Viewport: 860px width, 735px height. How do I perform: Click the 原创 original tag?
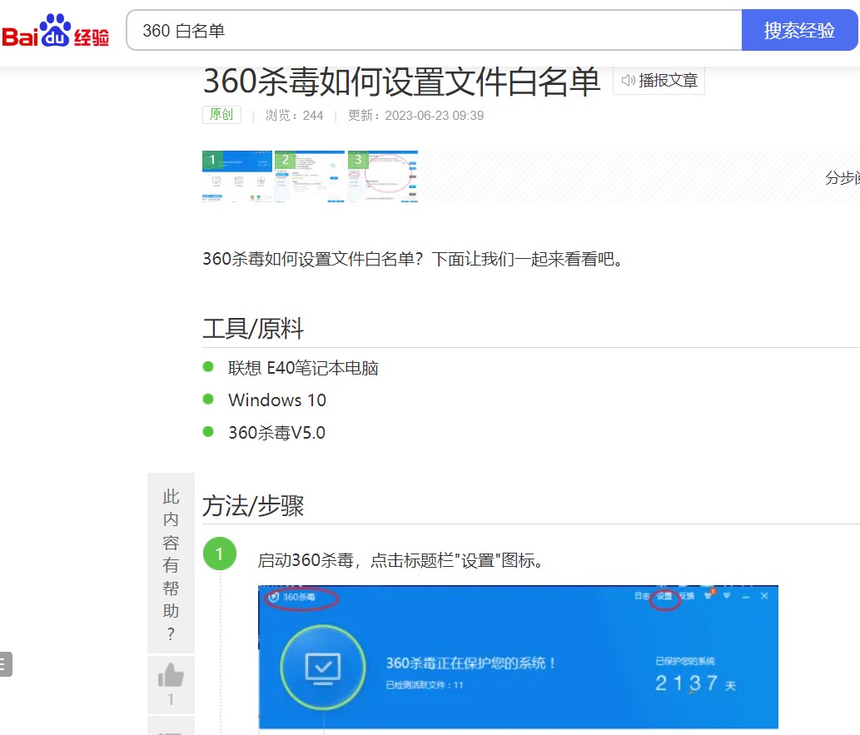coord(221,115)
